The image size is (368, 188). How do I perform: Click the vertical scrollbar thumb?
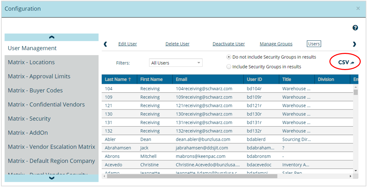point(356,92)
